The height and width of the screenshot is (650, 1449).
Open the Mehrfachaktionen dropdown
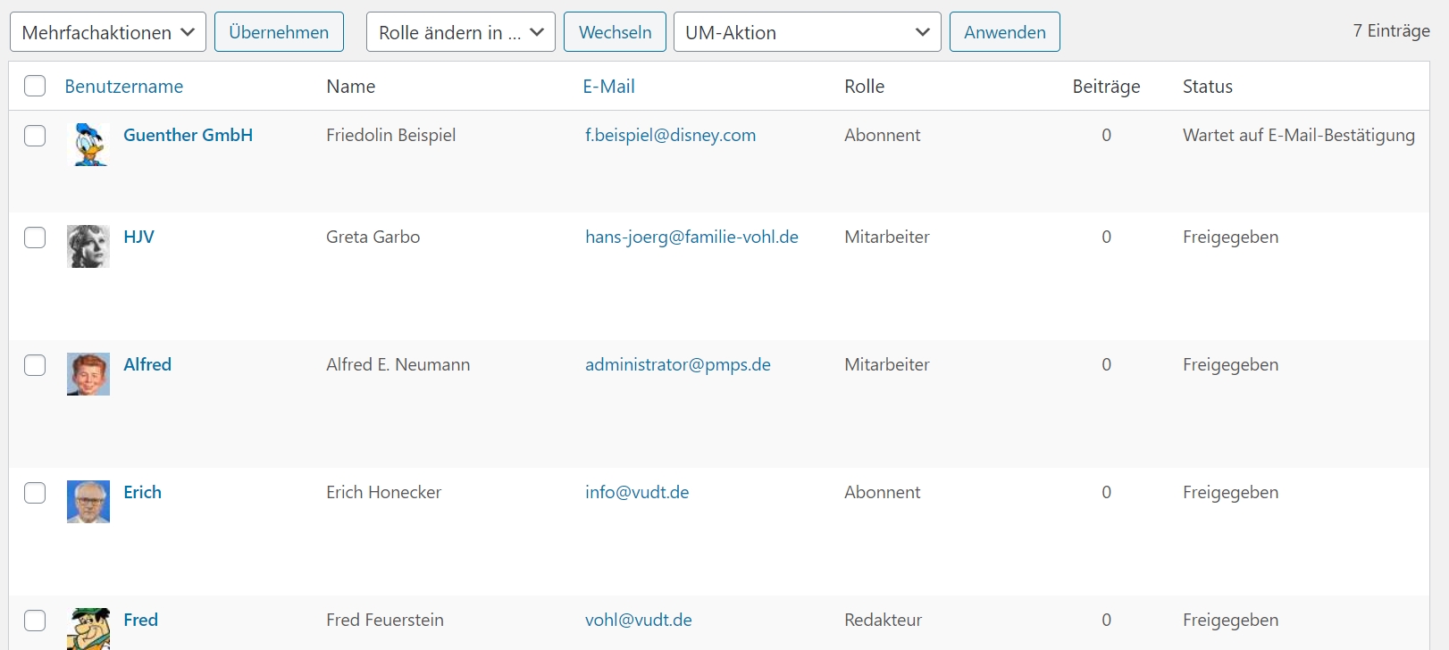(108, 32)
